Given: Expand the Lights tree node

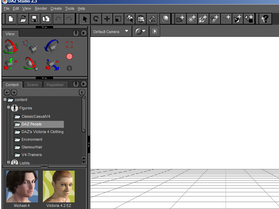Looking at the screenshot, I should [9, 162].
